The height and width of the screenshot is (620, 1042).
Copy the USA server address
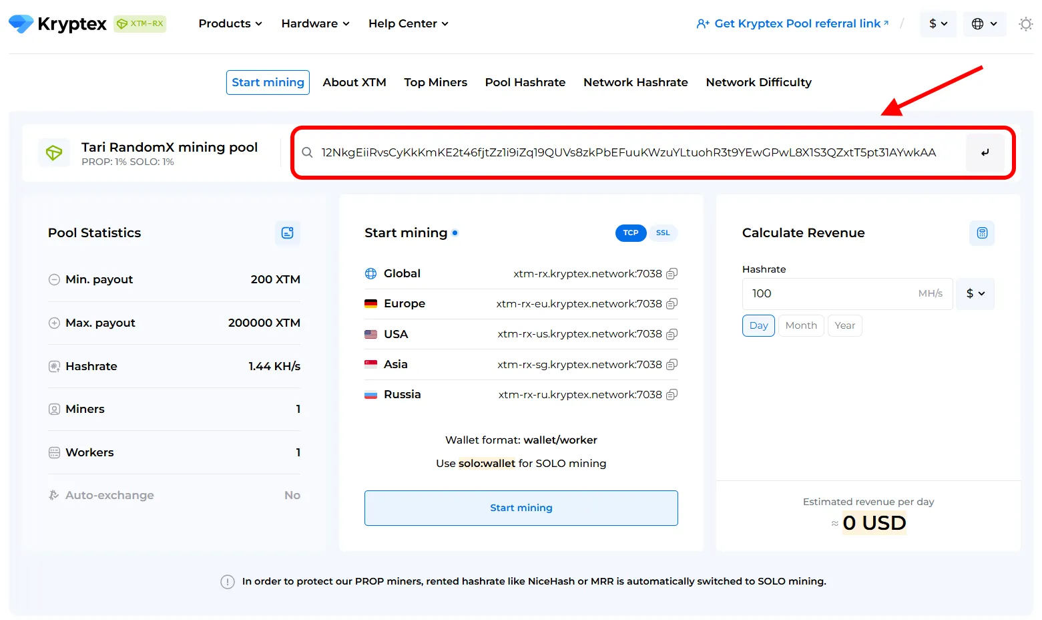pos(672,334)
